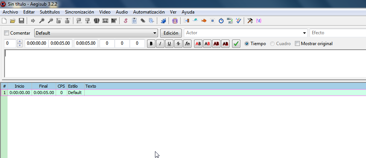Toggle italic formatting button
Viewport: 366px width, 158px height.
tap(160, 44)
